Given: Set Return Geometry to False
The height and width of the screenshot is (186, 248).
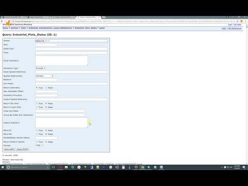Looking at the screenshot, I should click(46, 88).
